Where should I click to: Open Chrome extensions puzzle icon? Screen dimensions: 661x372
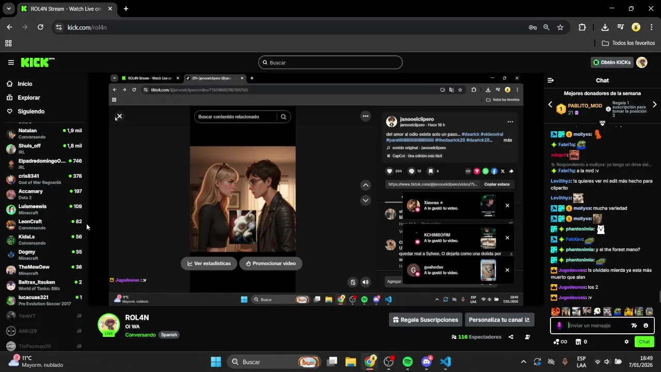583,27
